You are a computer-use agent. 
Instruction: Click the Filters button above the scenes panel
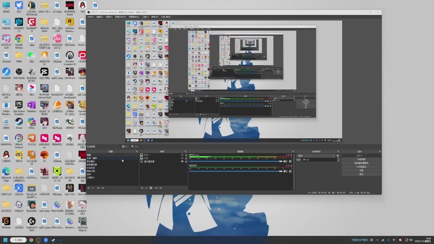coord(135,146)
